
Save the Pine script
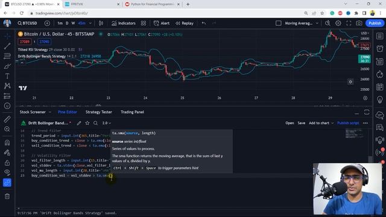[x=302, y=123]
